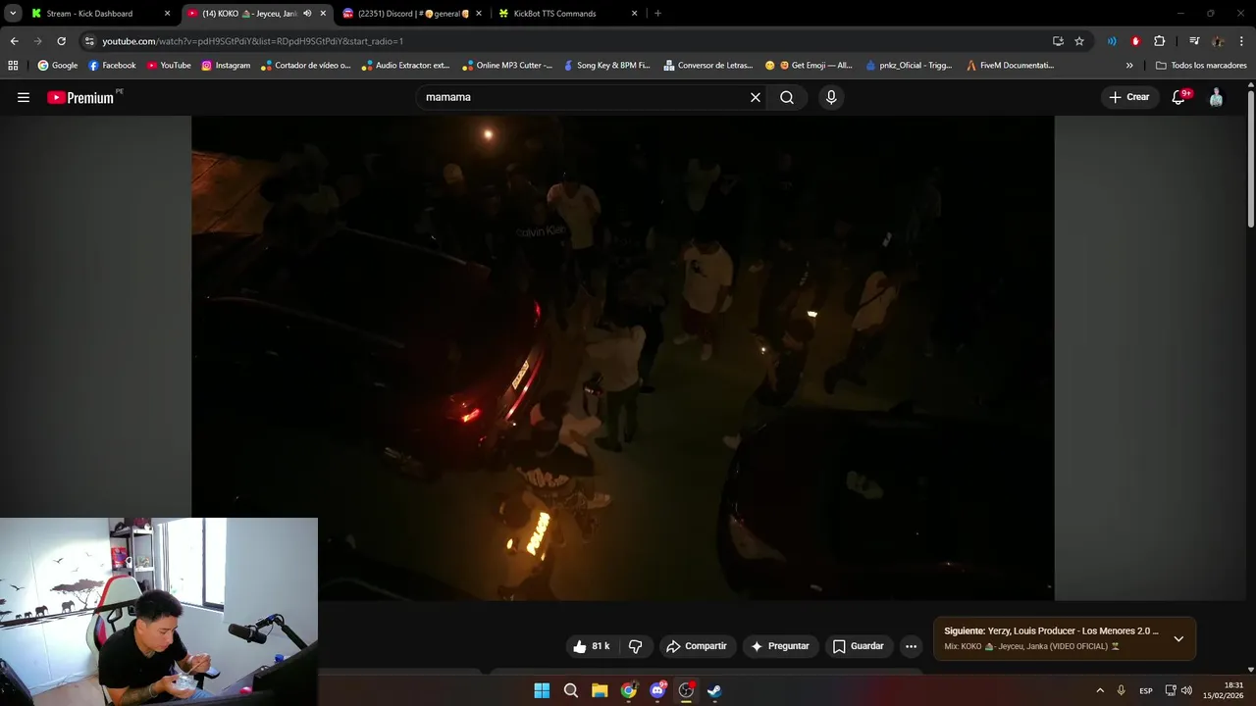Viewport: 1256px width, 706px height.
Task: Show hidden system tray icons chevron
Action: pos(1100,690)
